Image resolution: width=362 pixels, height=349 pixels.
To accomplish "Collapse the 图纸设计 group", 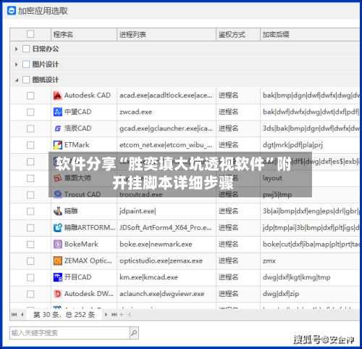I will [17, 80].
